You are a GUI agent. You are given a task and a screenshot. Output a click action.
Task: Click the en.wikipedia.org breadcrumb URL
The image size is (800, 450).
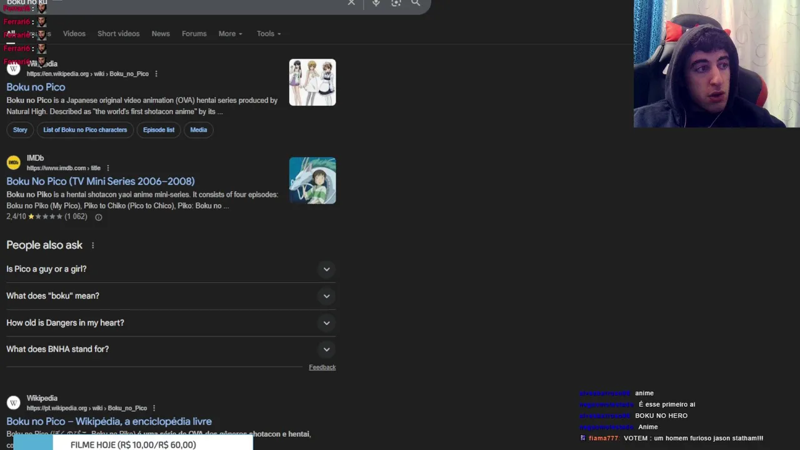pyautogui.click(x=87, y=74)
